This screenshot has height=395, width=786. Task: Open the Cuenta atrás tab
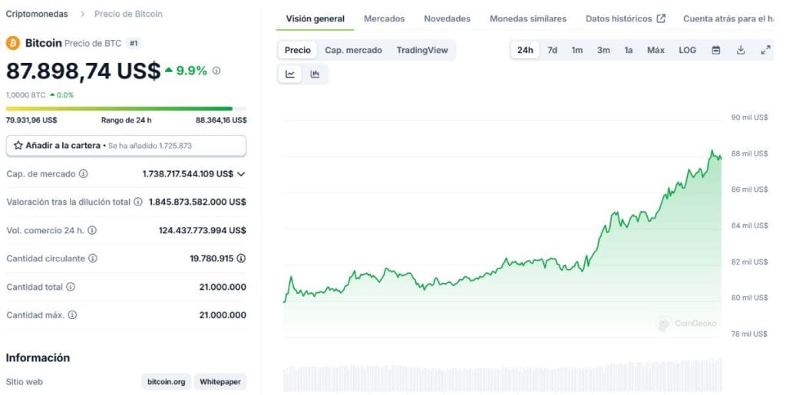coord(728,19)
